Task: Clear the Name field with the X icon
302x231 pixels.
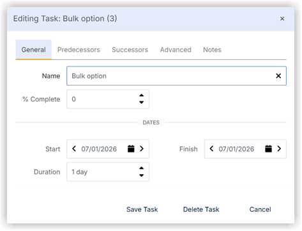Action: click(278, 76)
